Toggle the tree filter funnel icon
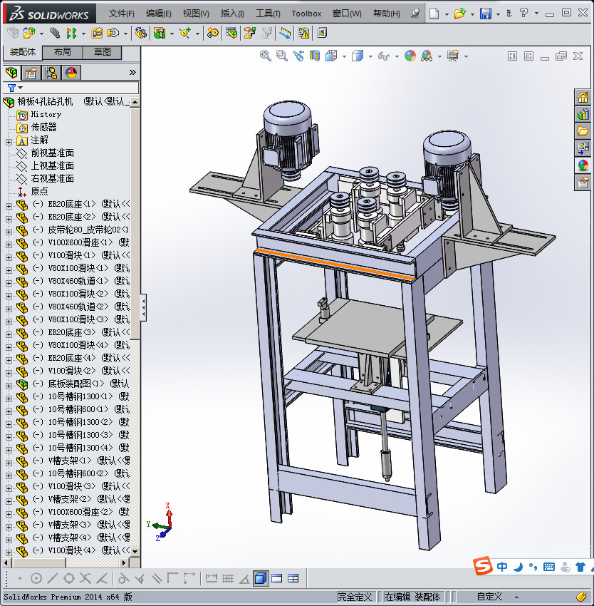Viewport: 594px width, 606px height. click(11, 88)
